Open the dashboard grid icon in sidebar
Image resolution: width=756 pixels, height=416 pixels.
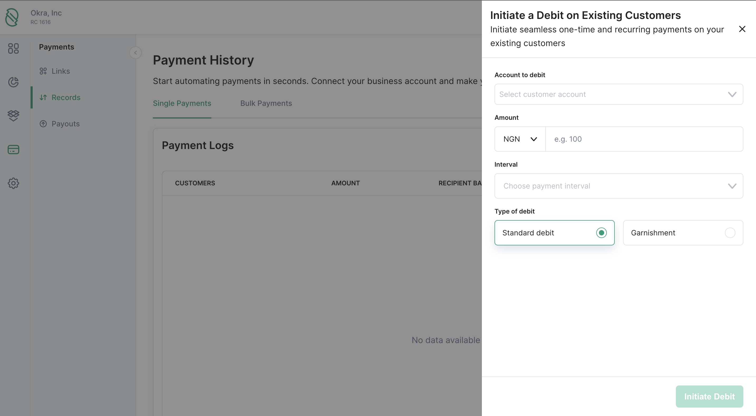click(13, 48)
